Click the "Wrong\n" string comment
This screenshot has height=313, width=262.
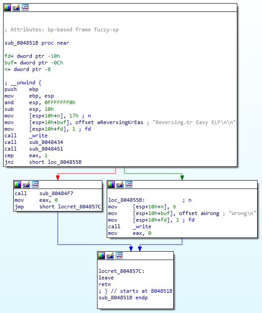[242, 213]
